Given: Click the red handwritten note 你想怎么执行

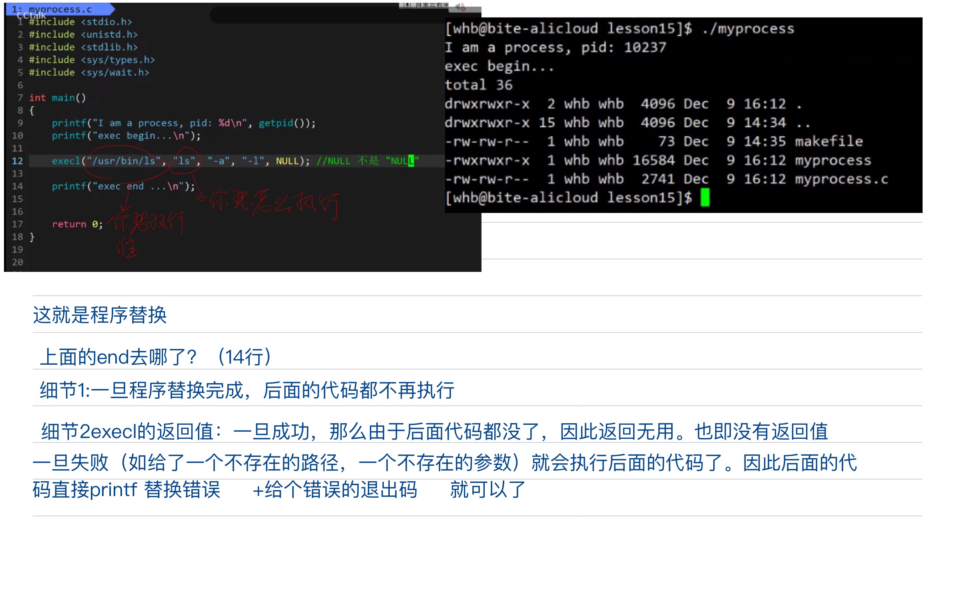Looking at the screenshot, I should [275, 203].
